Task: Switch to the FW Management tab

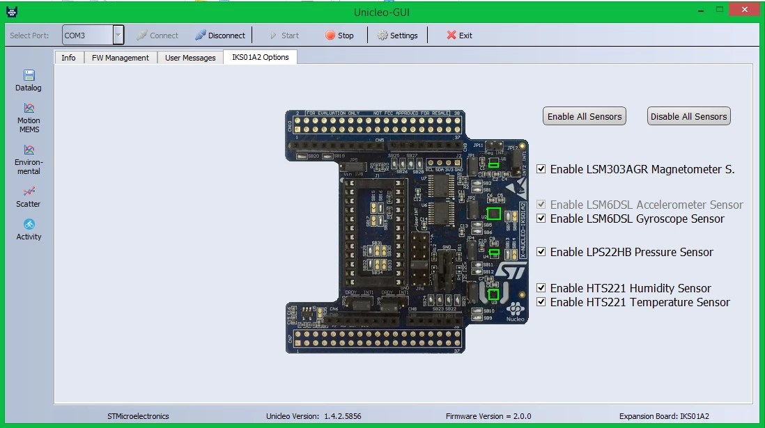Action: tap(121, 58)
